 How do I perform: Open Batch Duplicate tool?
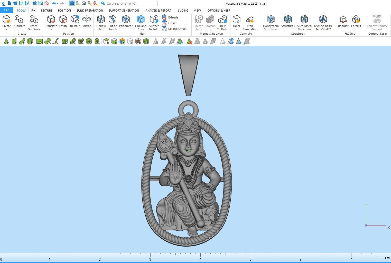[x=34, y=23]
